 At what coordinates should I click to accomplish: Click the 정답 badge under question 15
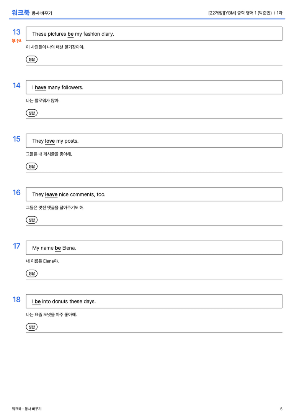[x=31, y=166]
